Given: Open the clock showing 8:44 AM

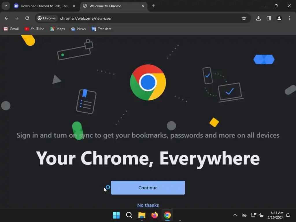Looking at the screenshot, I should point(275,215).
